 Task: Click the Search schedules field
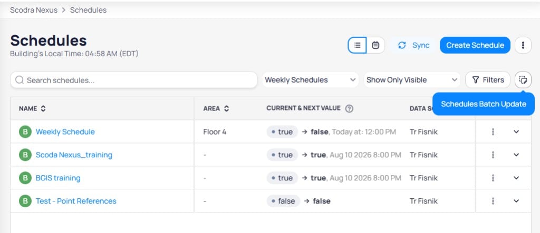pyautogui.click(x=133, y=80)
